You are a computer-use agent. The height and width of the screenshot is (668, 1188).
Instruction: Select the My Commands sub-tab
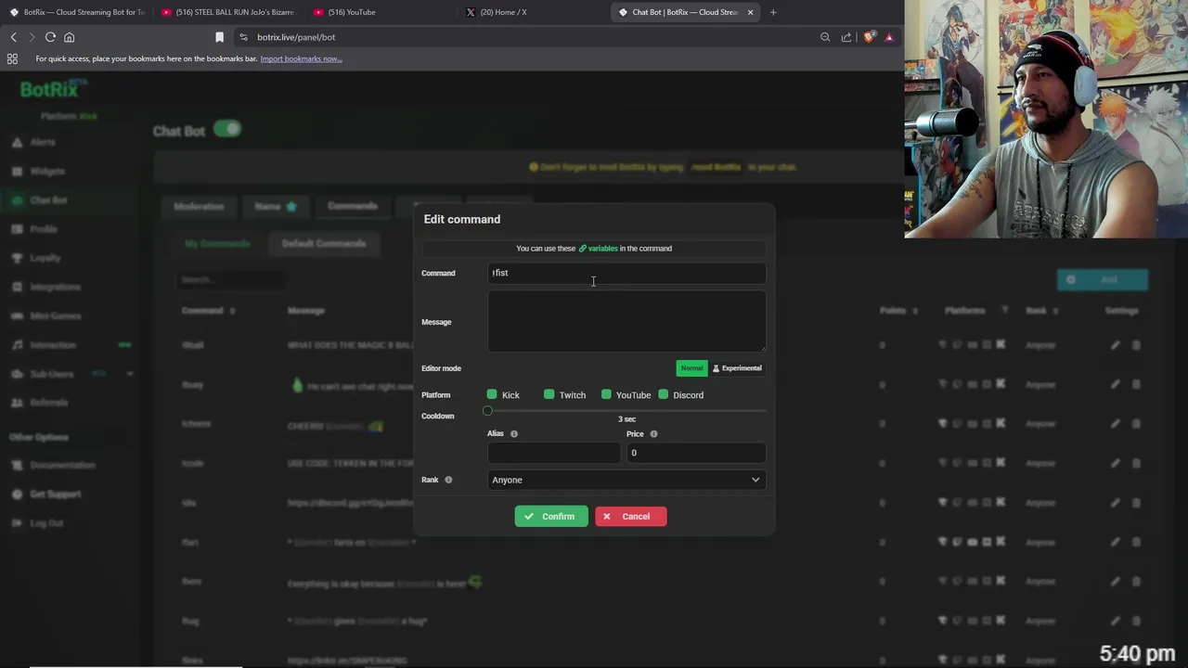(217, 243)
